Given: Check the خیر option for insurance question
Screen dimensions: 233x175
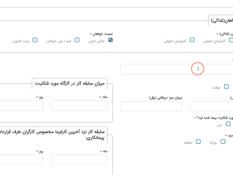Looking at the screenshot, I should tap(228, 124).
